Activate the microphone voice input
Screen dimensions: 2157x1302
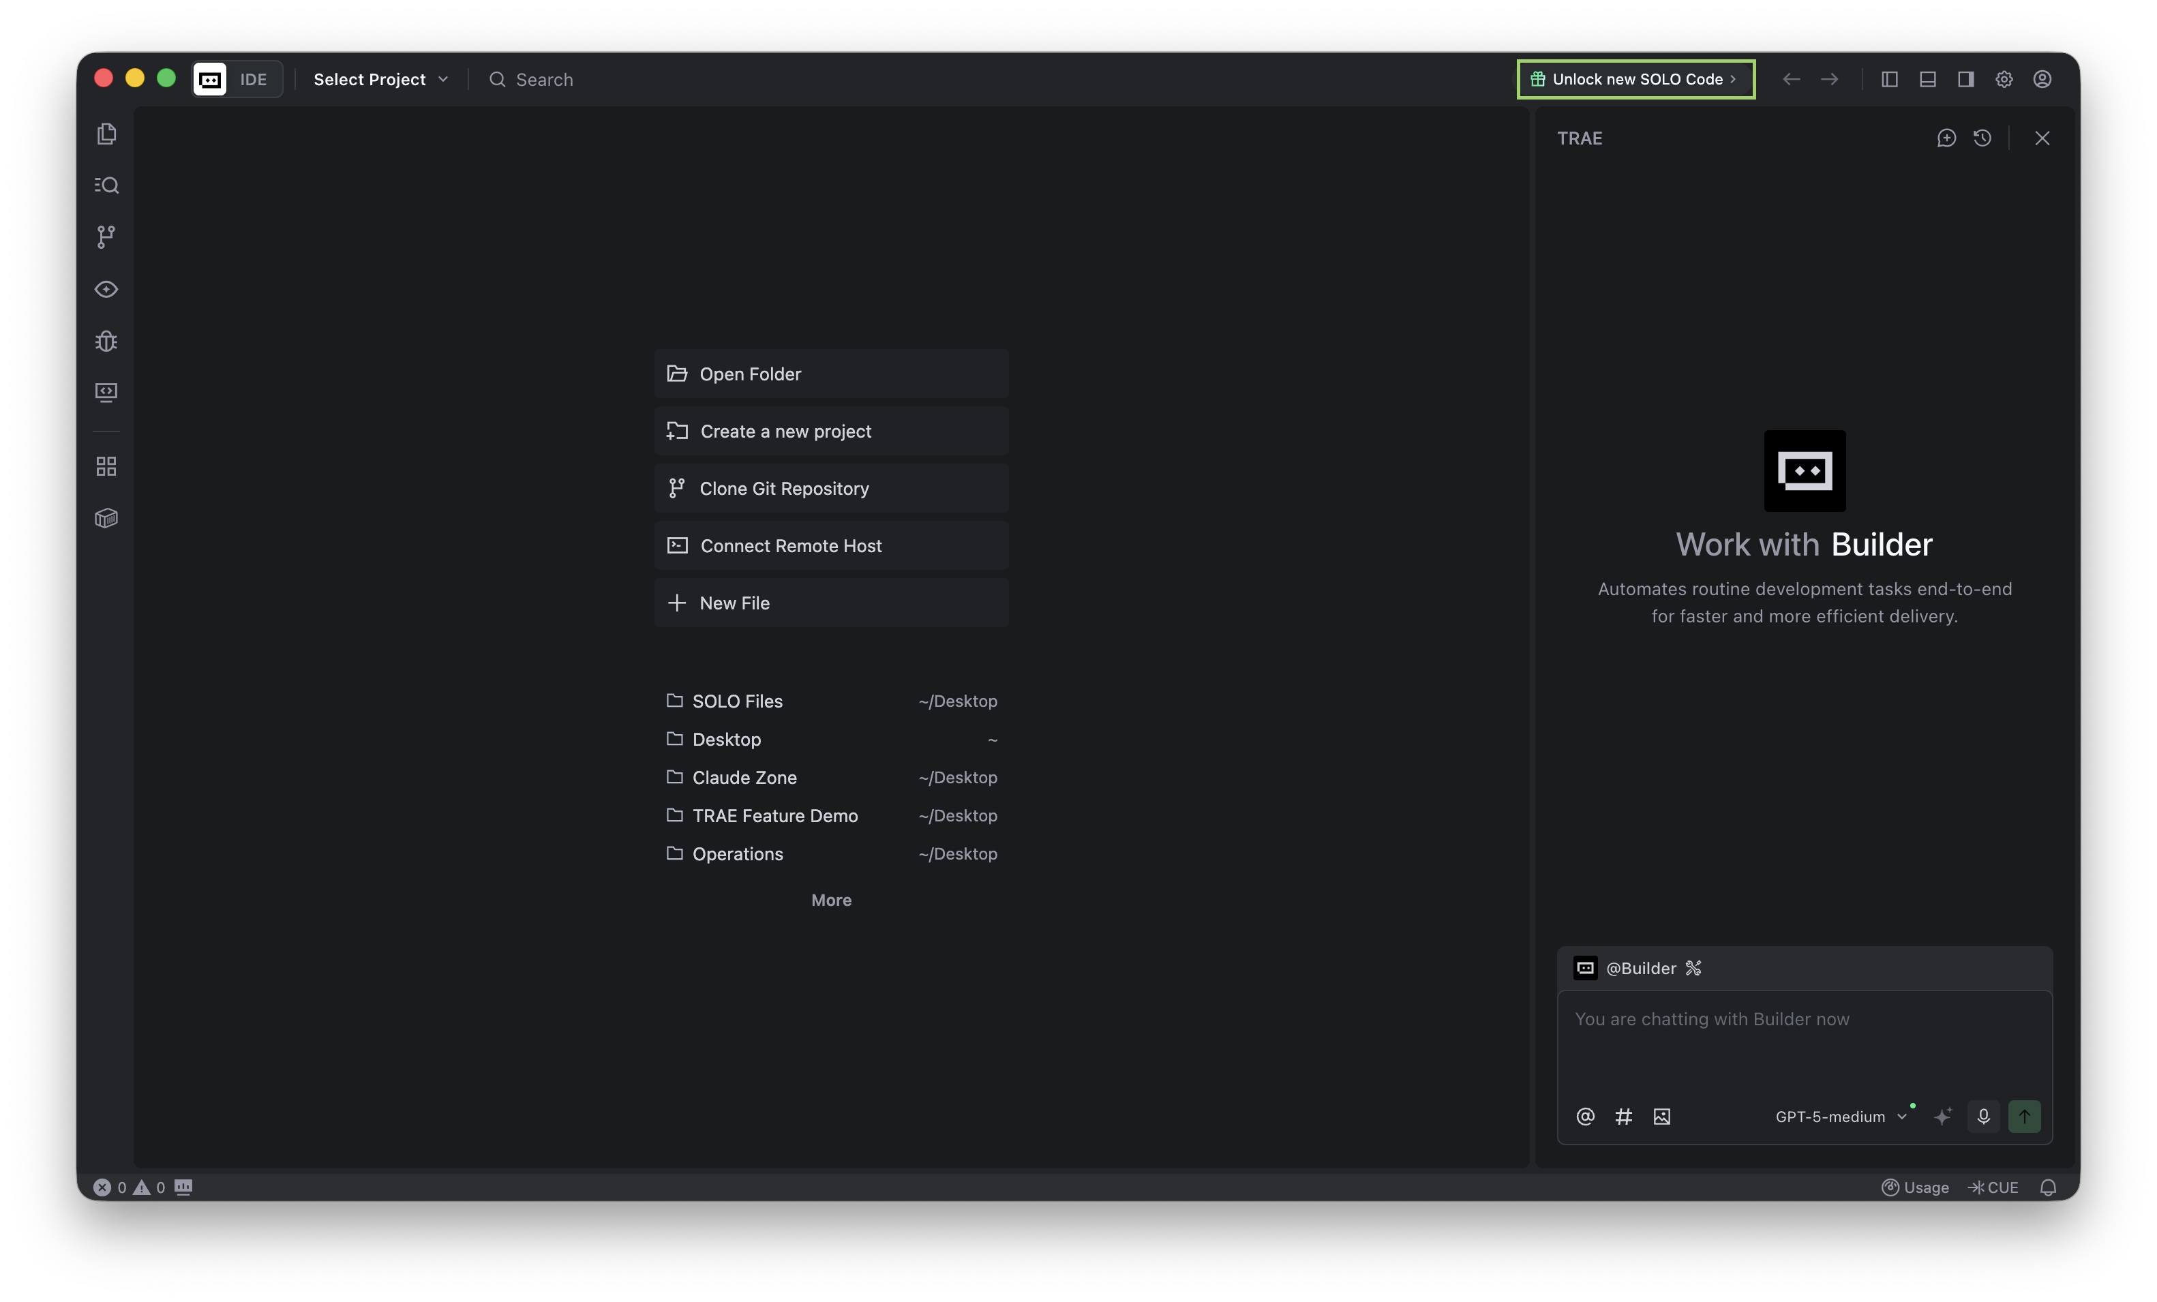(x=1984, y=1117)
